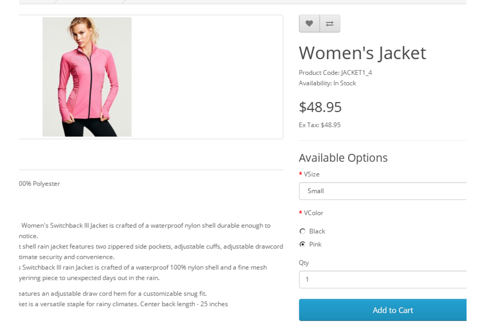Select the Pink color radio button
The image size is (486, 324).
303,244
